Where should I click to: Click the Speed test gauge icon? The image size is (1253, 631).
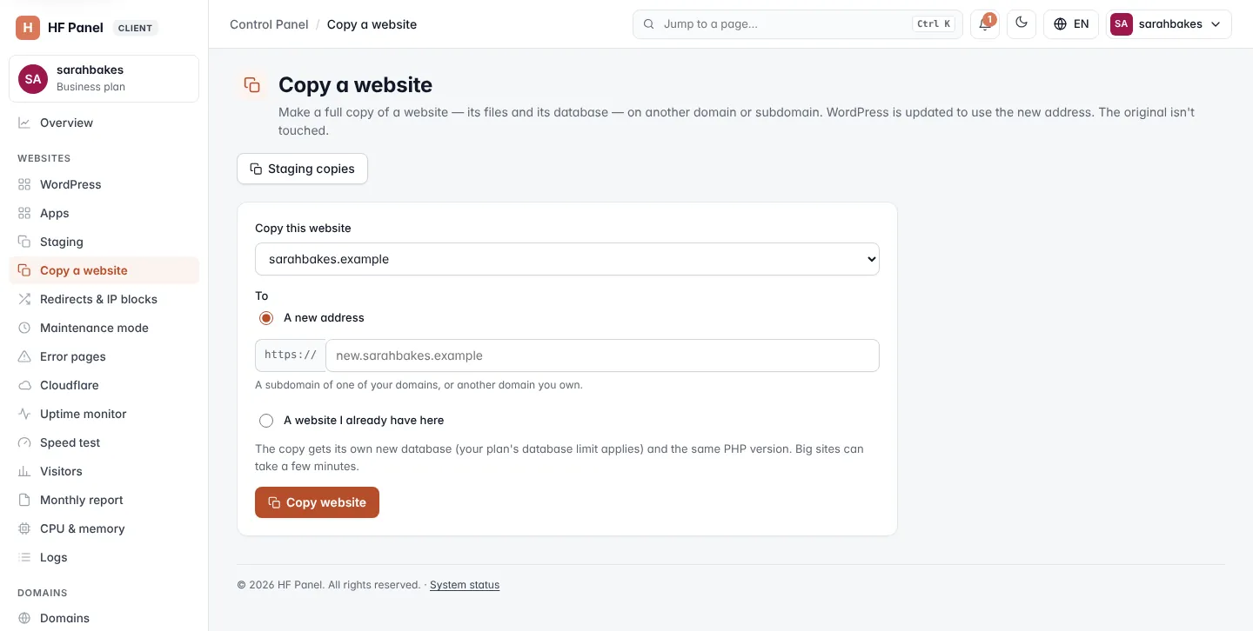(24, 442)
